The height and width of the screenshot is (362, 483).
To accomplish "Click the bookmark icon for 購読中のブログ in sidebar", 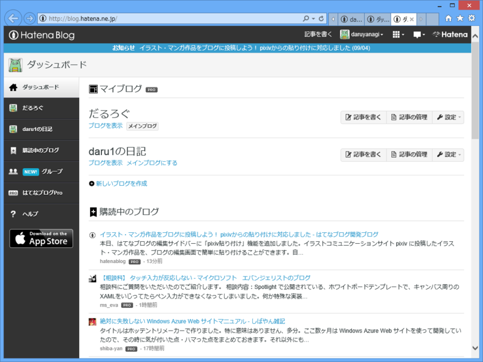I will point(13,150).
